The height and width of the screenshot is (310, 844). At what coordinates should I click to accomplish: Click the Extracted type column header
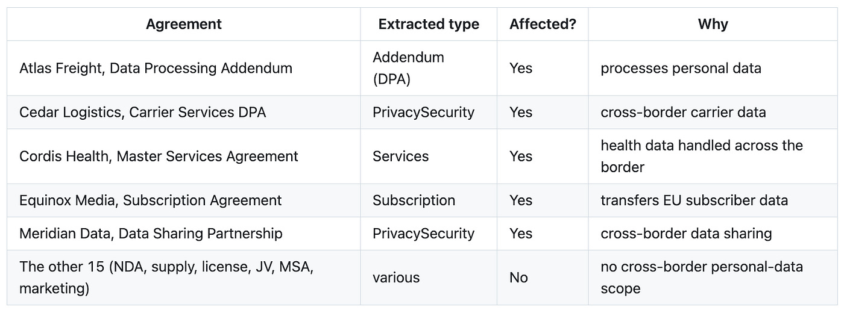pos(429,24)
